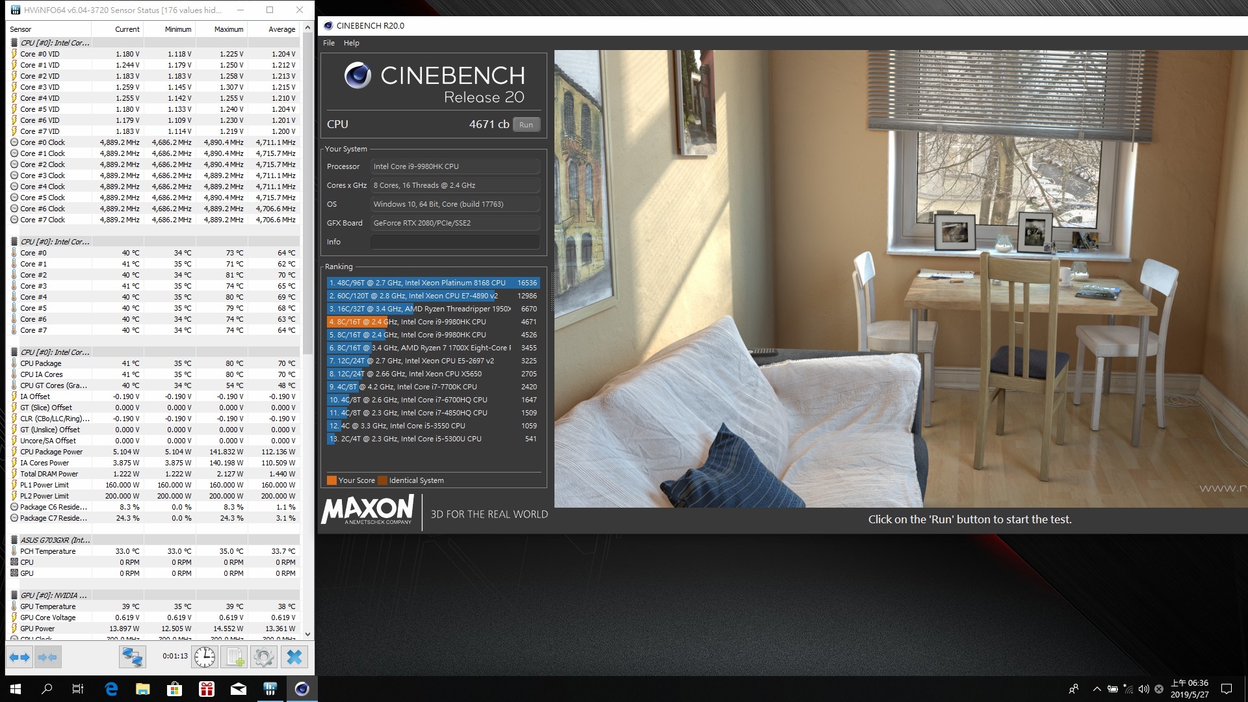This screenshot has width=1248, height=702.
Task: Select the Core #0 Clock row
Action: coord(154,142)
